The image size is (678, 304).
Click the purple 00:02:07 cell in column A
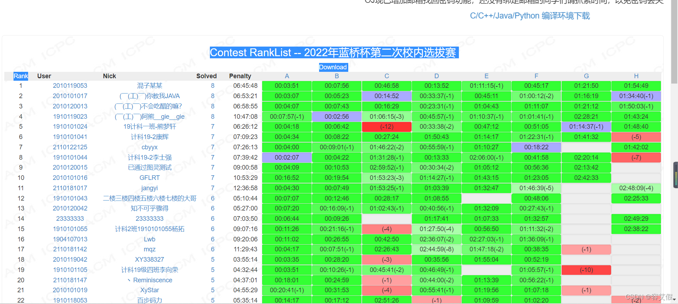point(287,158)
